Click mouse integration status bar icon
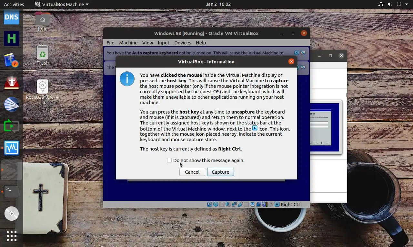The image size is (413, 247). pos(271,204)
